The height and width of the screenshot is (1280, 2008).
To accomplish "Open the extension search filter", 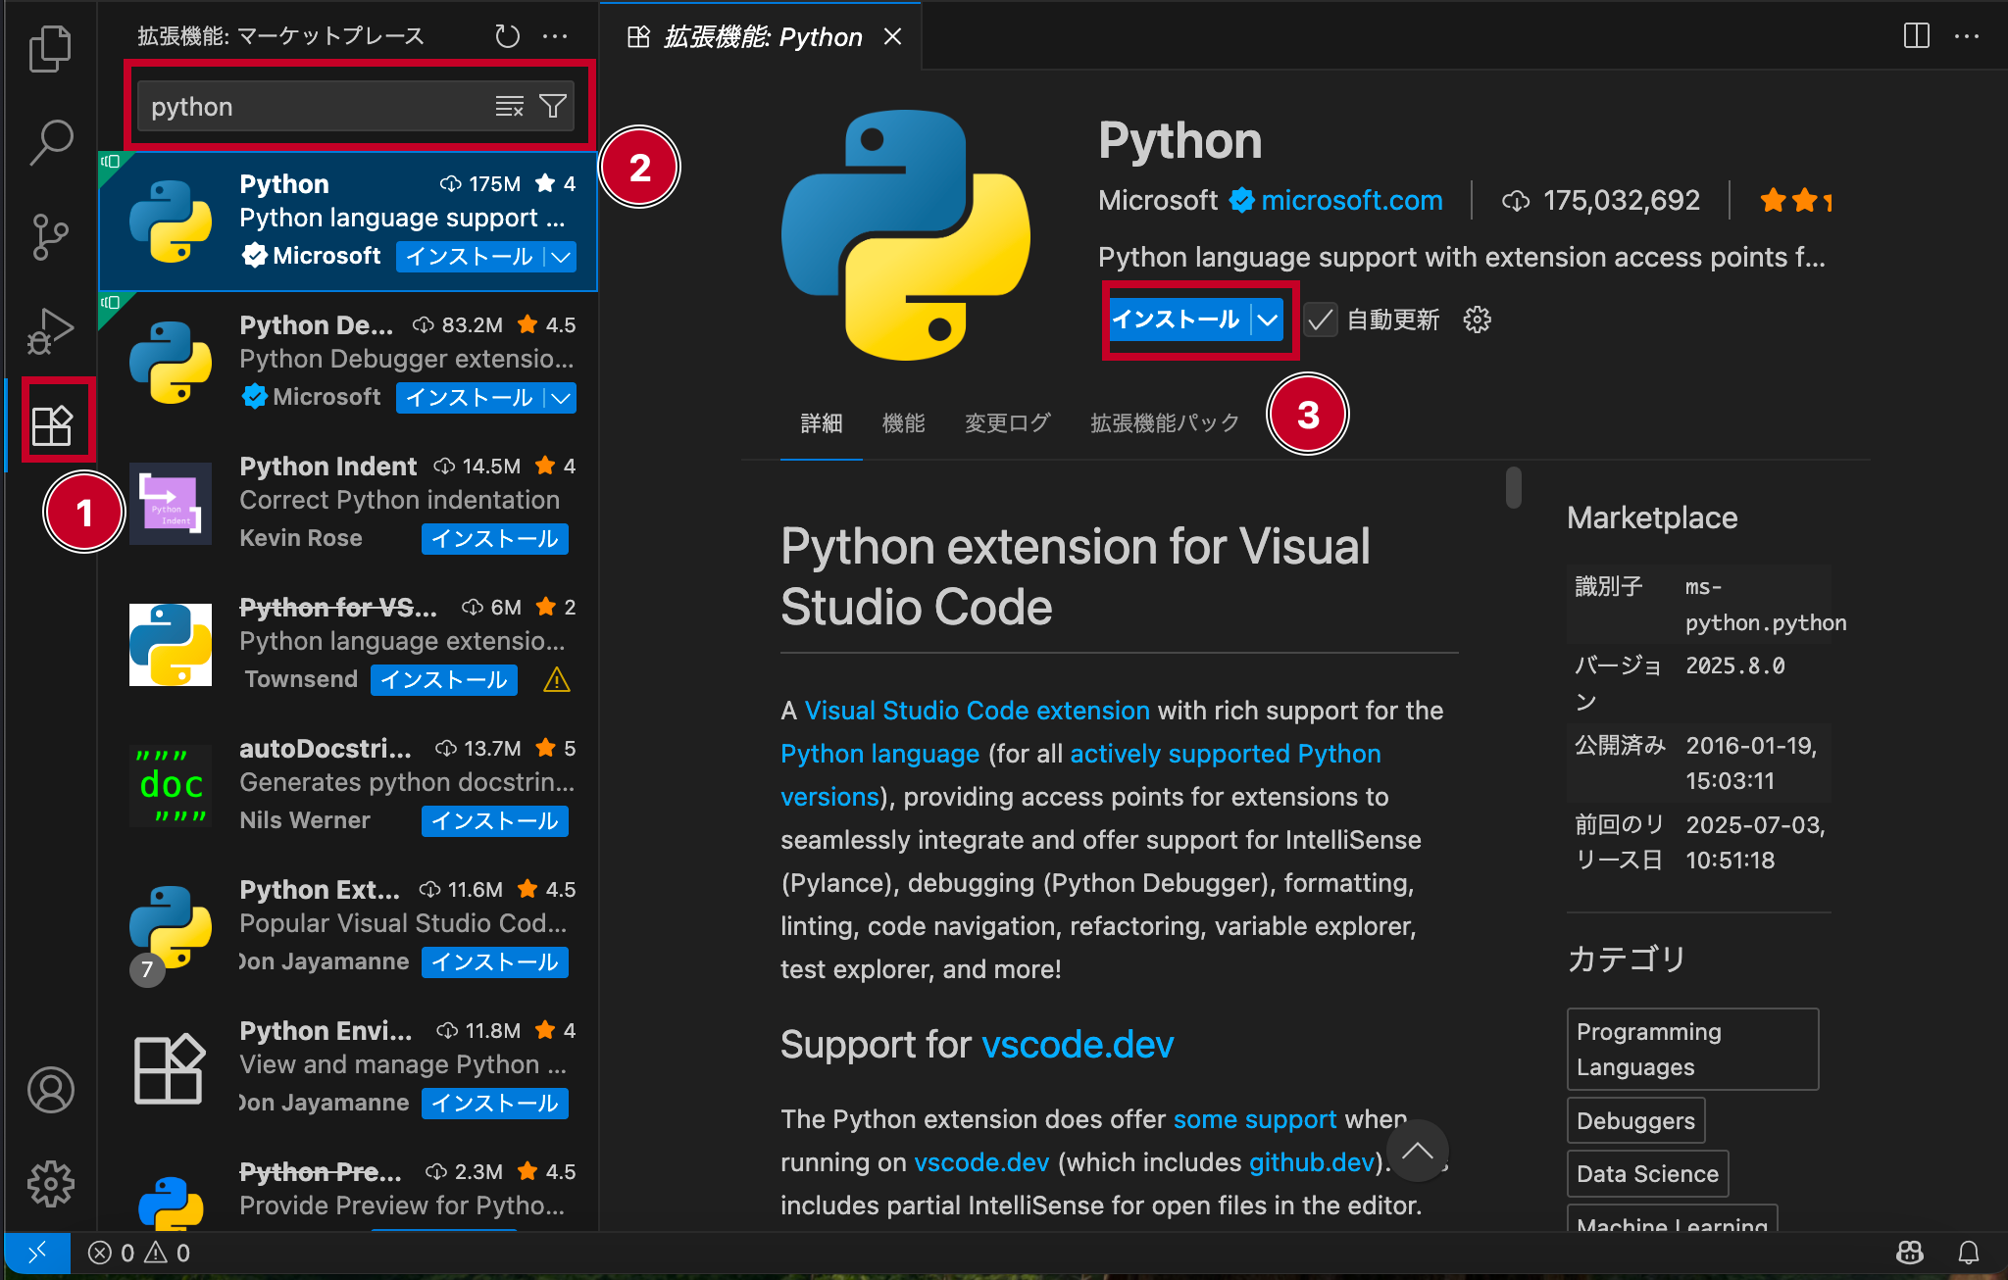I will coord(553,106).
